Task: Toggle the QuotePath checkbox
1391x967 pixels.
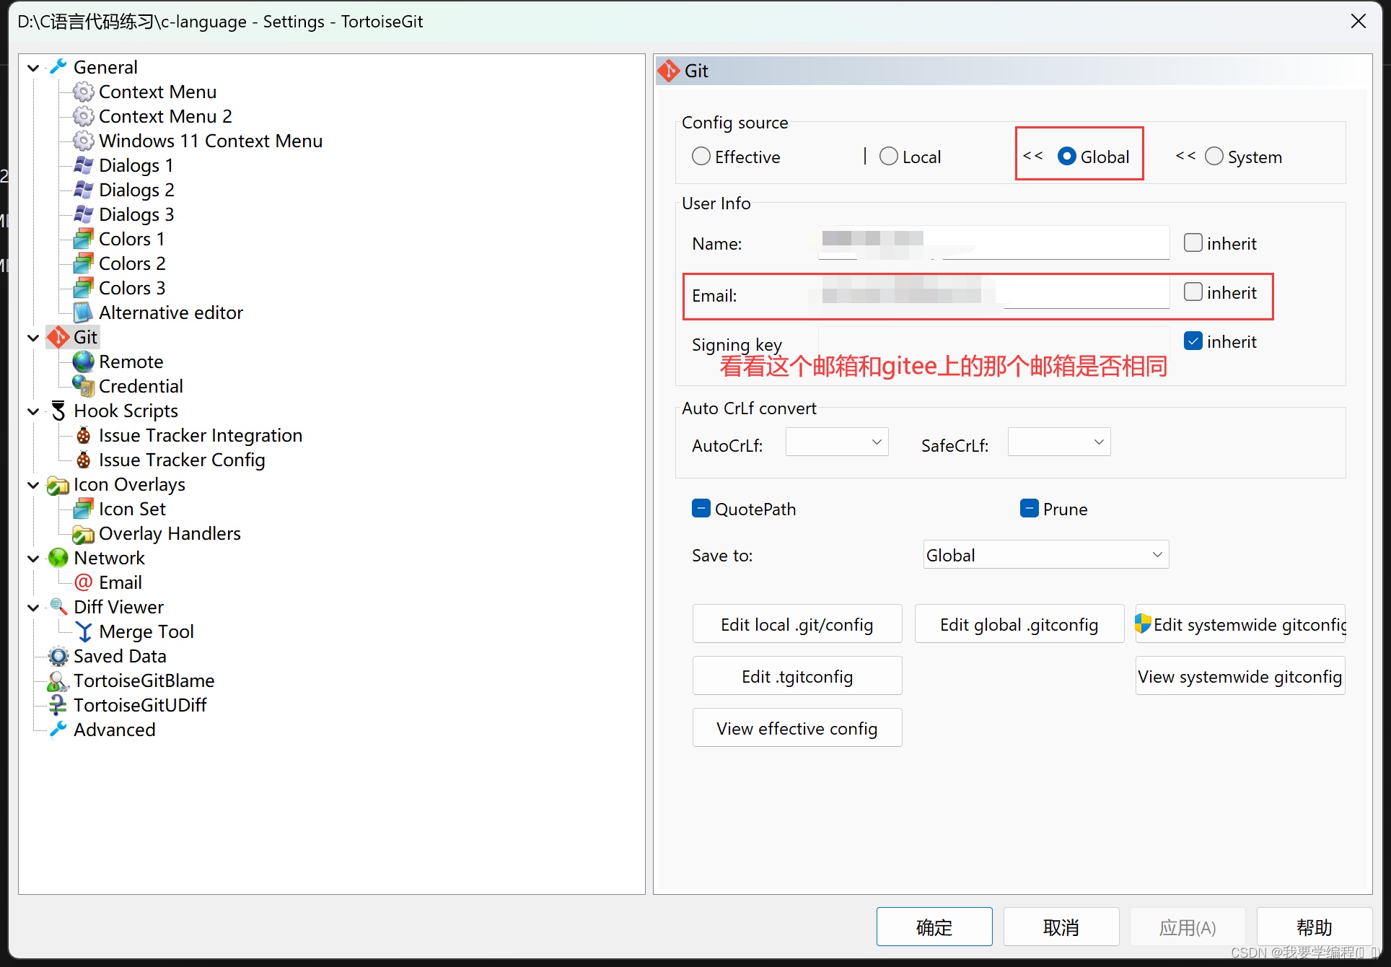Action: [x=701, y=509]
